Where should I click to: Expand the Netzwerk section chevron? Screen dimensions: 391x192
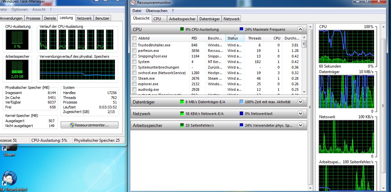(x=300, y=114)
